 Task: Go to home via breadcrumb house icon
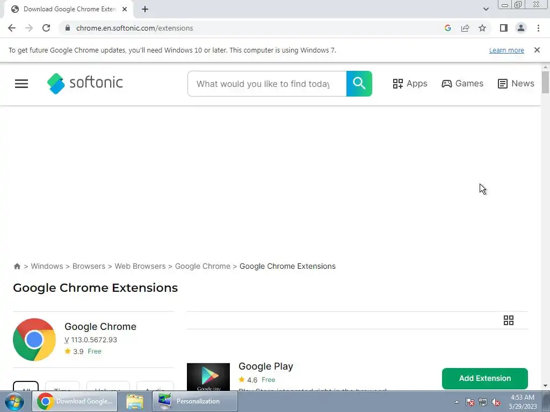pos(17,266)
